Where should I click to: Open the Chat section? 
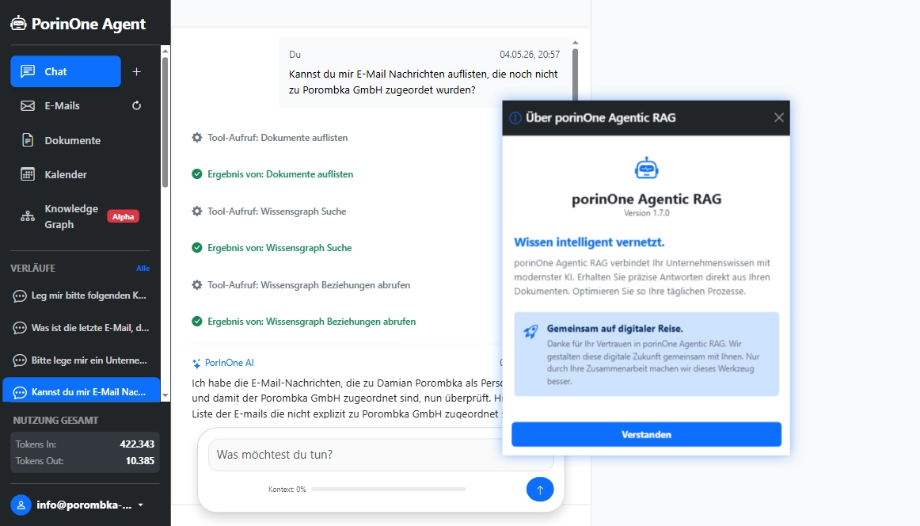(x=66, y=71)
